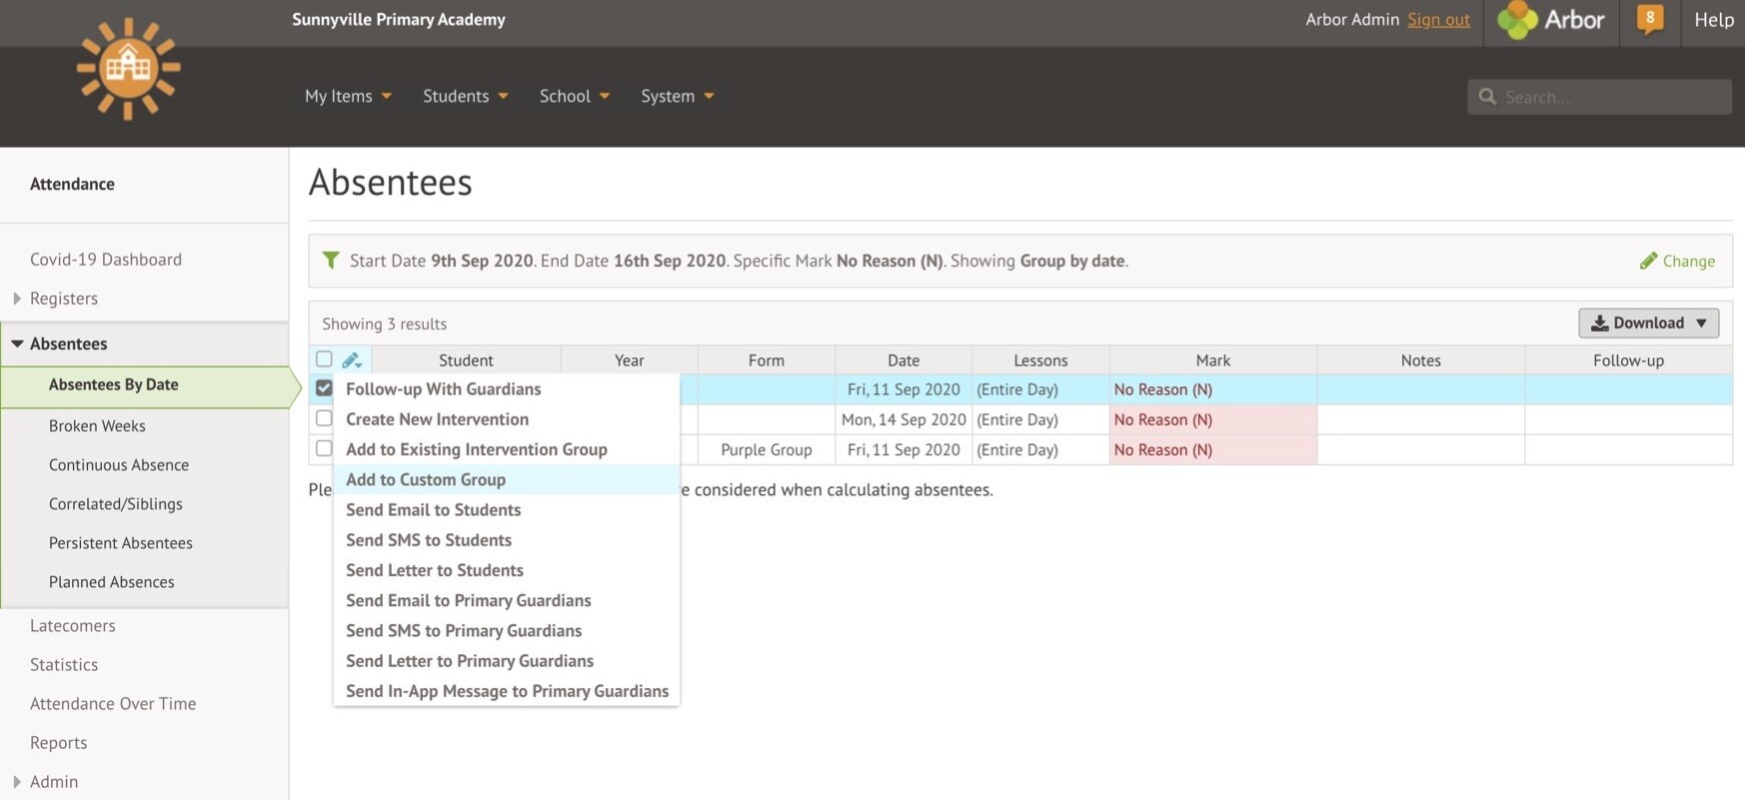Open the School dropdown menu
1745x800 pixels.
point(575,96)
